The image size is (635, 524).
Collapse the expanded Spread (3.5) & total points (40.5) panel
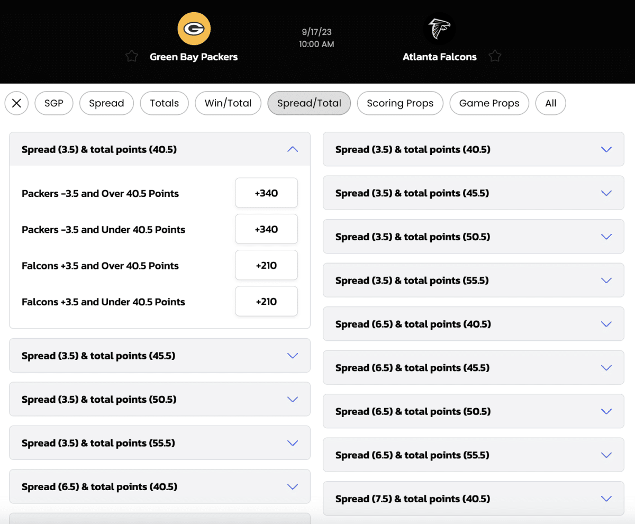[293, 149]
